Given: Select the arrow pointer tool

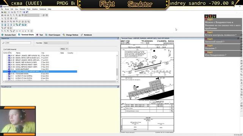Looking at the screenshot, I should (2, 19).
